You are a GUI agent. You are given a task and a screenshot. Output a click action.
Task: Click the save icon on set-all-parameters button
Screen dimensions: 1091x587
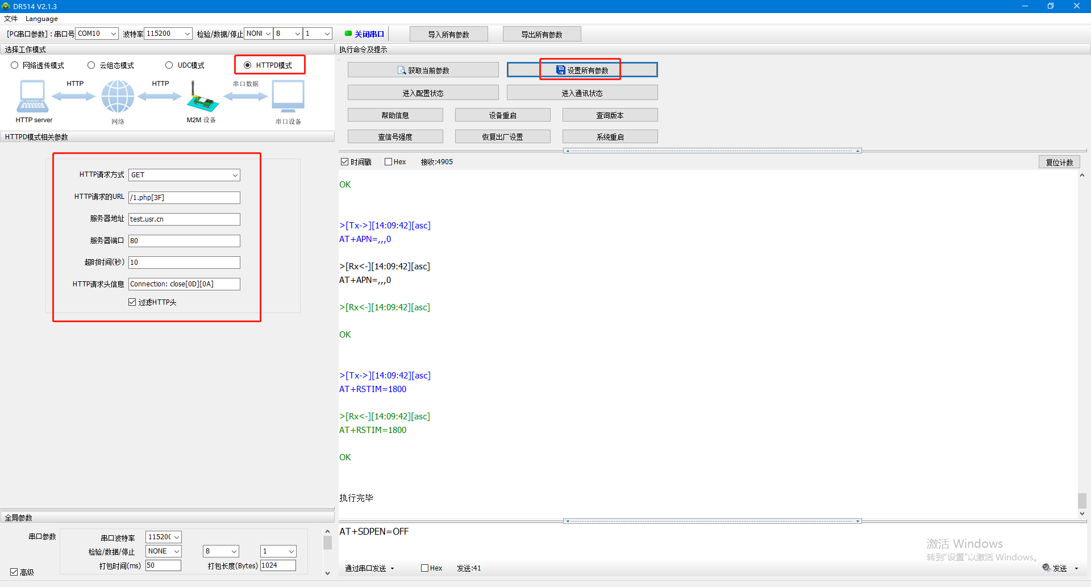(560, 70)
